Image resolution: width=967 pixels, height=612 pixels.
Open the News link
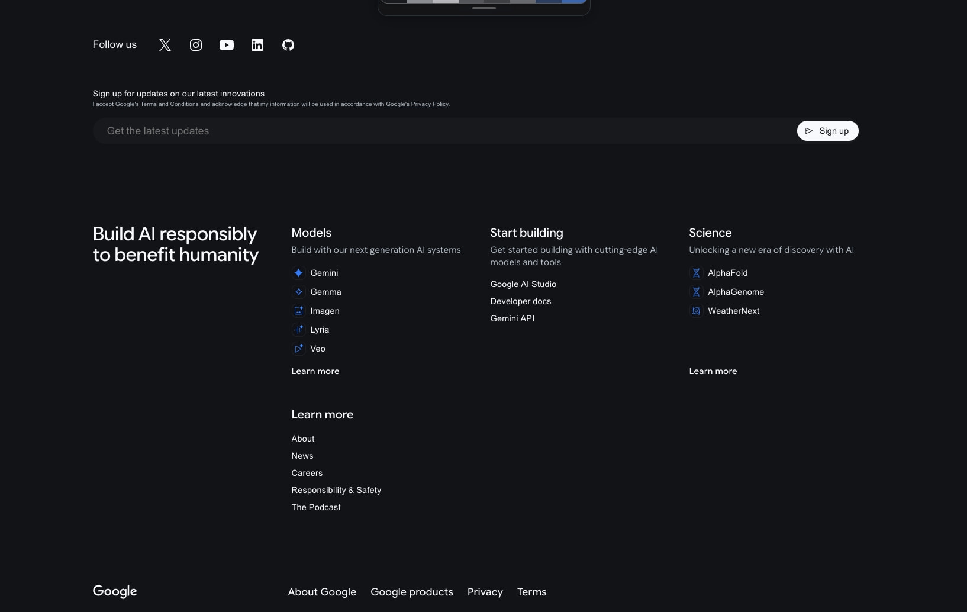tap(302, 456)
